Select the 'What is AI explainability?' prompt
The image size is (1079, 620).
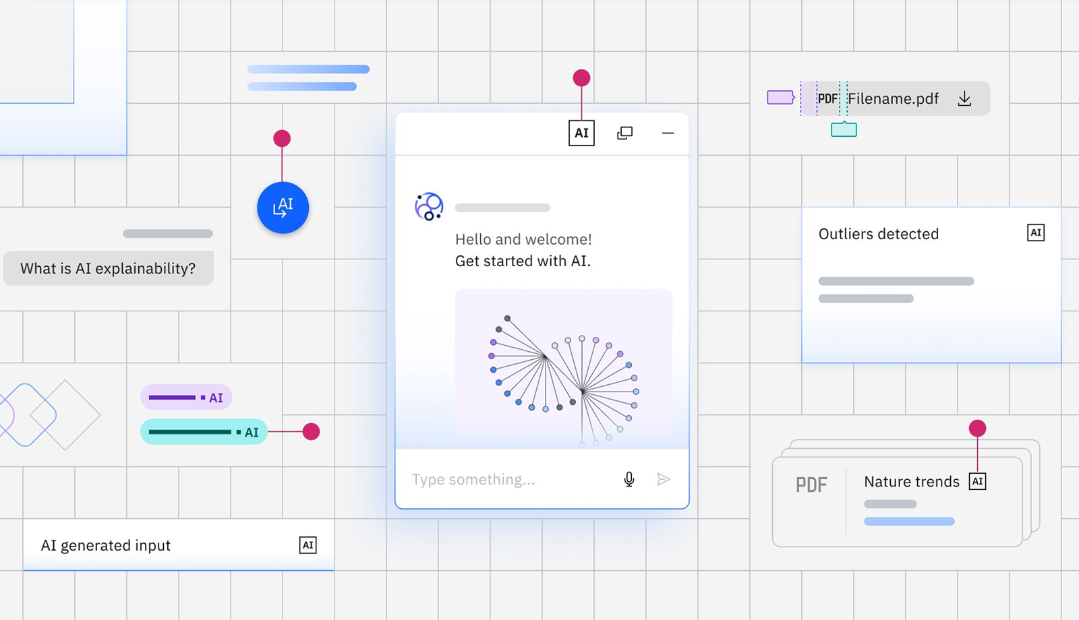point(108,268)
